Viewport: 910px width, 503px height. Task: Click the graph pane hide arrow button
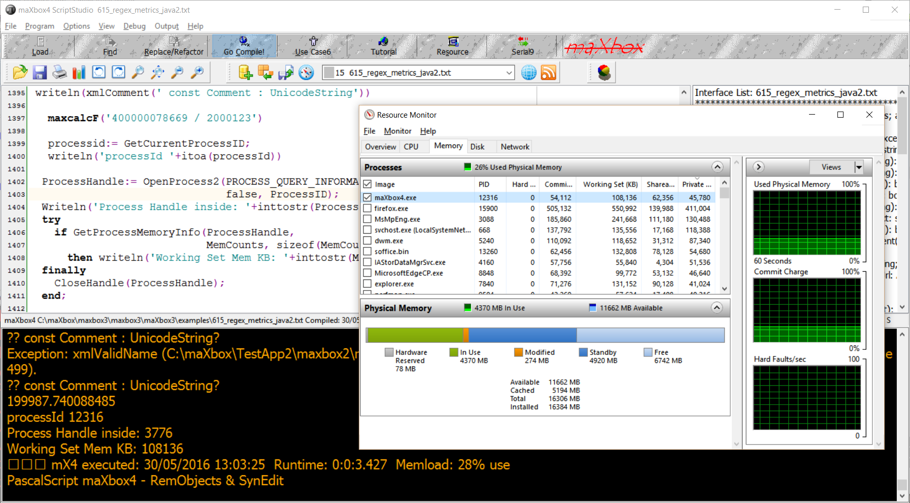coord(758,167)
